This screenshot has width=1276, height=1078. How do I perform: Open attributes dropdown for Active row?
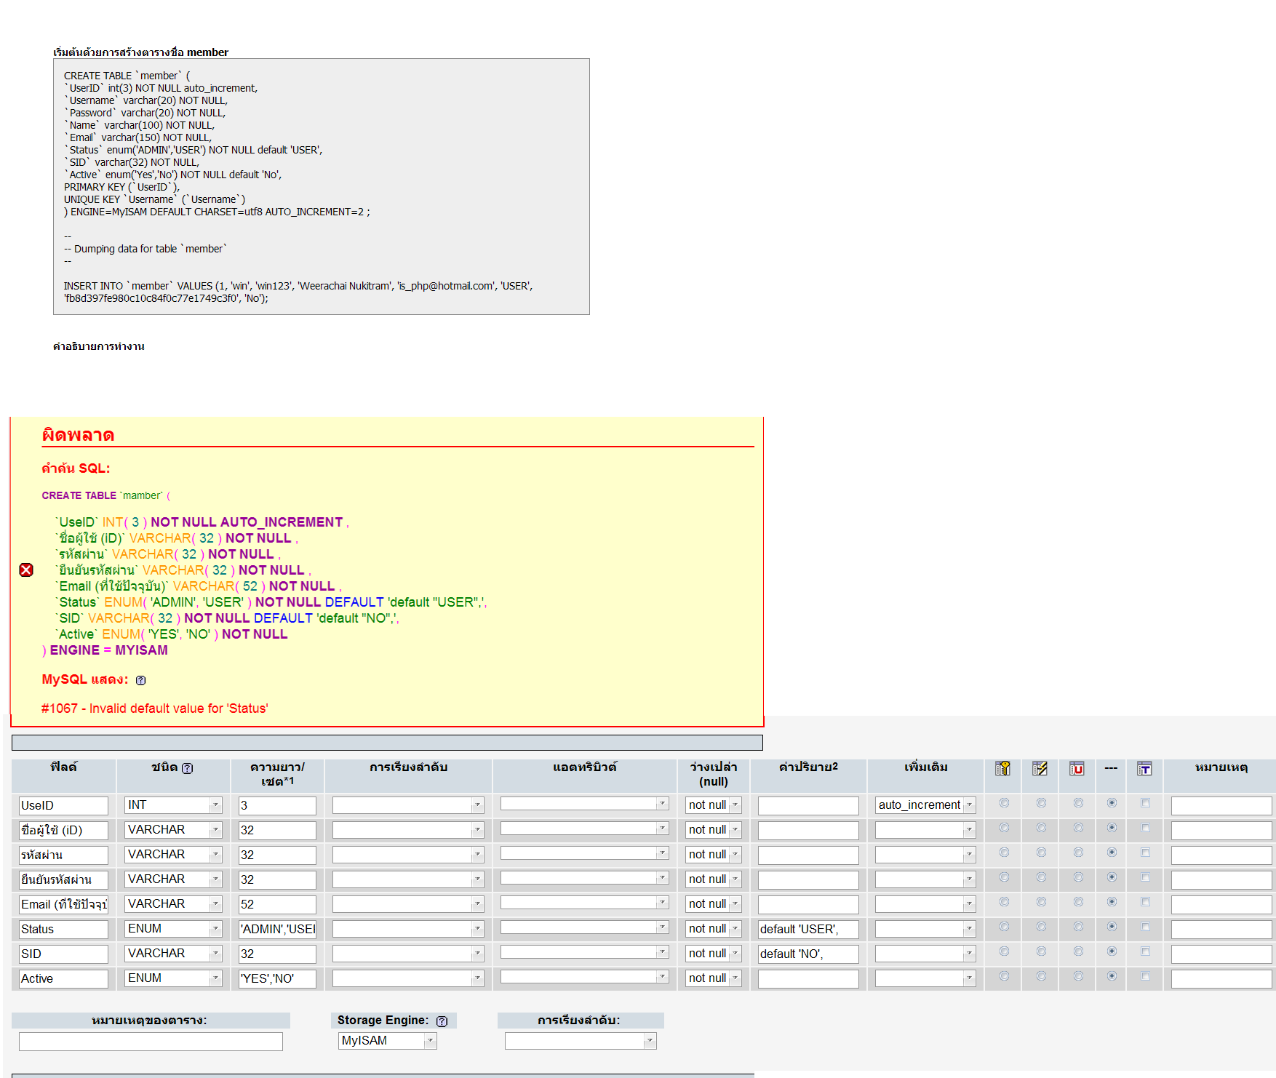click(585, 977)
